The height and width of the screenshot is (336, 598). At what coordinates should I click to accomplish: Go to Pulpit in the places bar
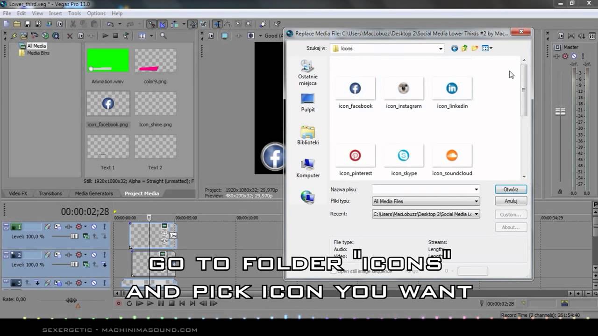308,103
